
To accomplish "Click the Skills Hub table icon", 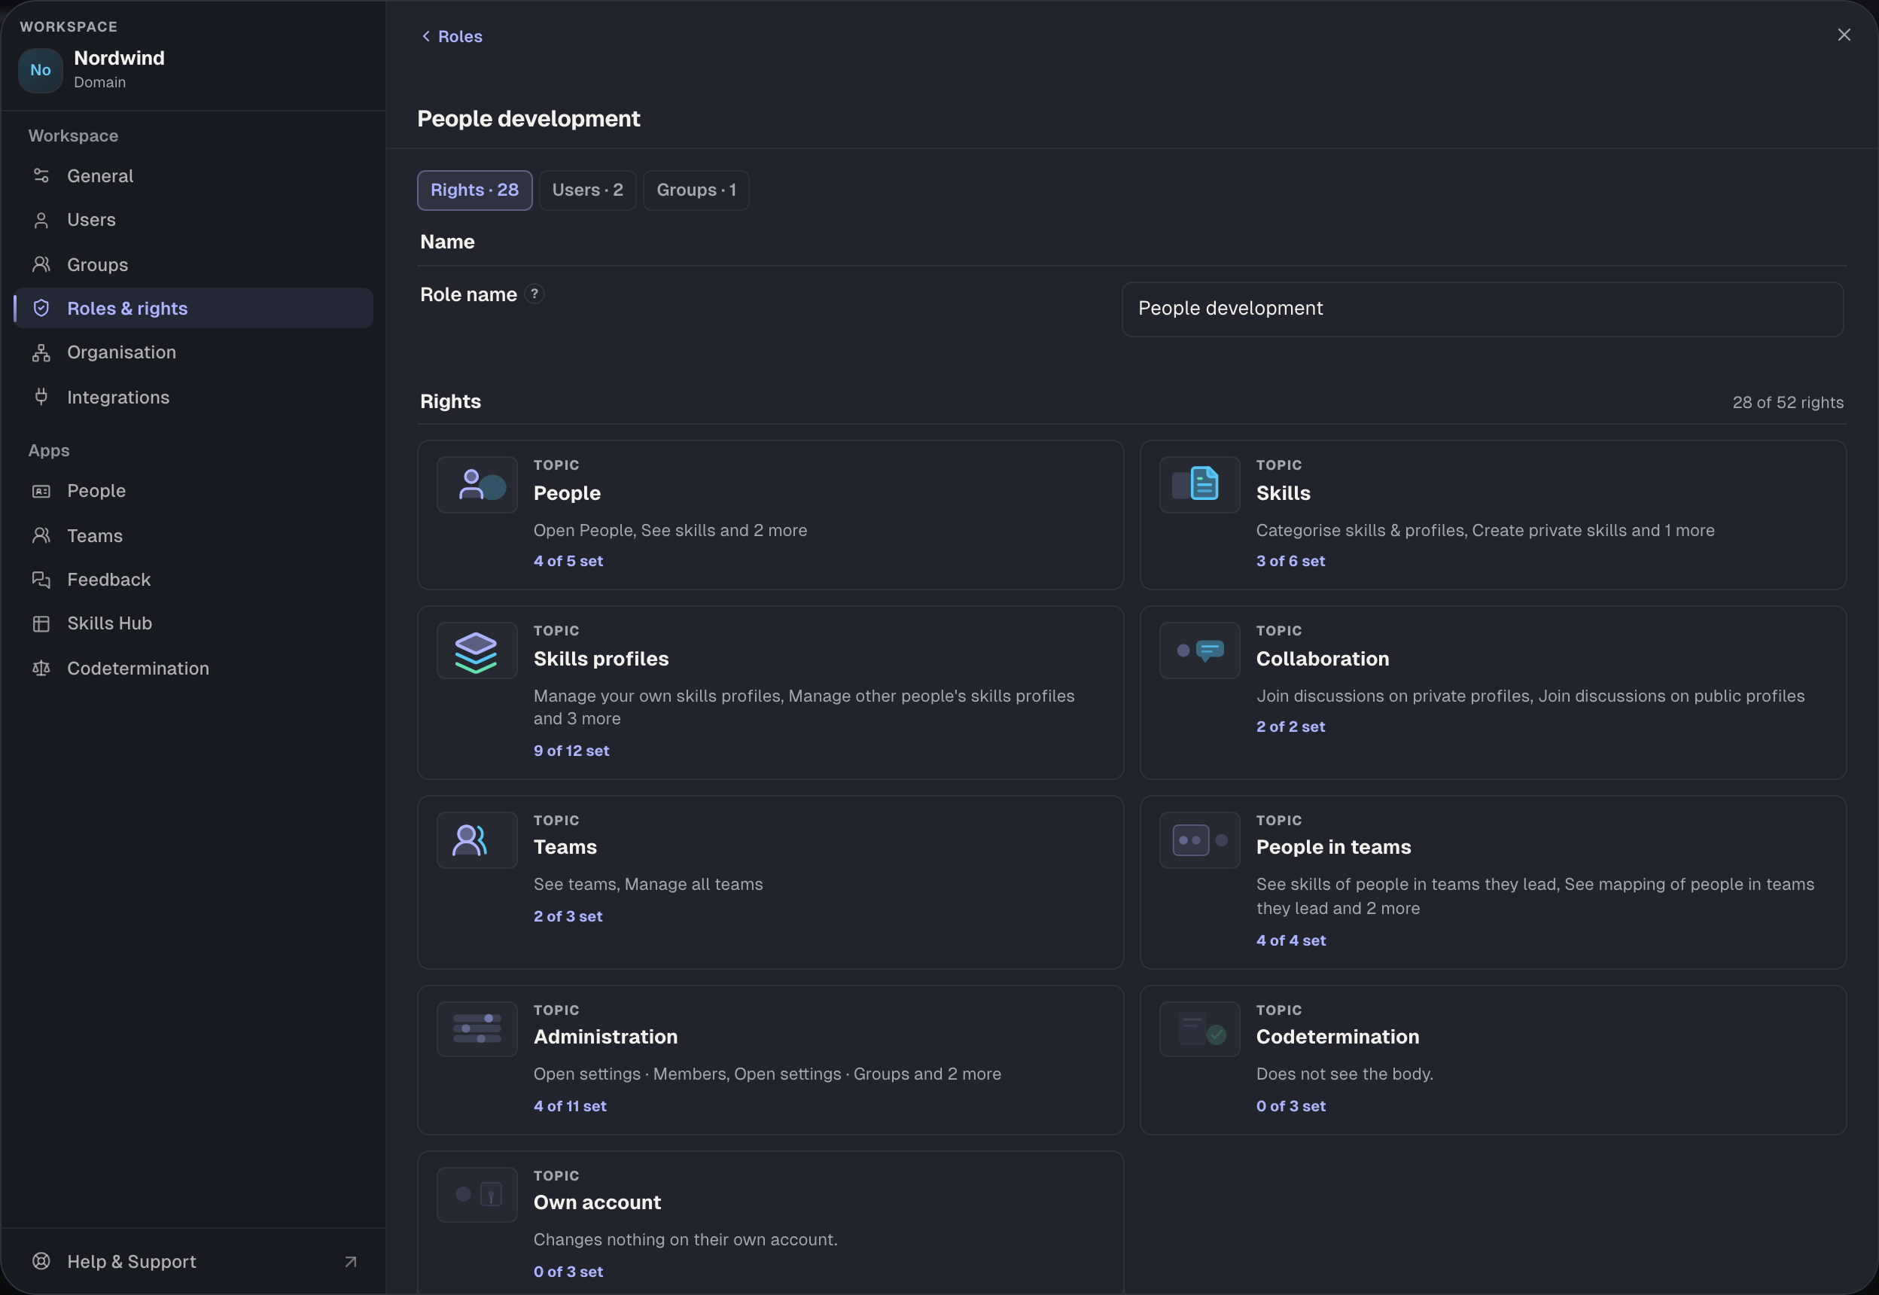I will pyautogui.click(x=41, y=623).
